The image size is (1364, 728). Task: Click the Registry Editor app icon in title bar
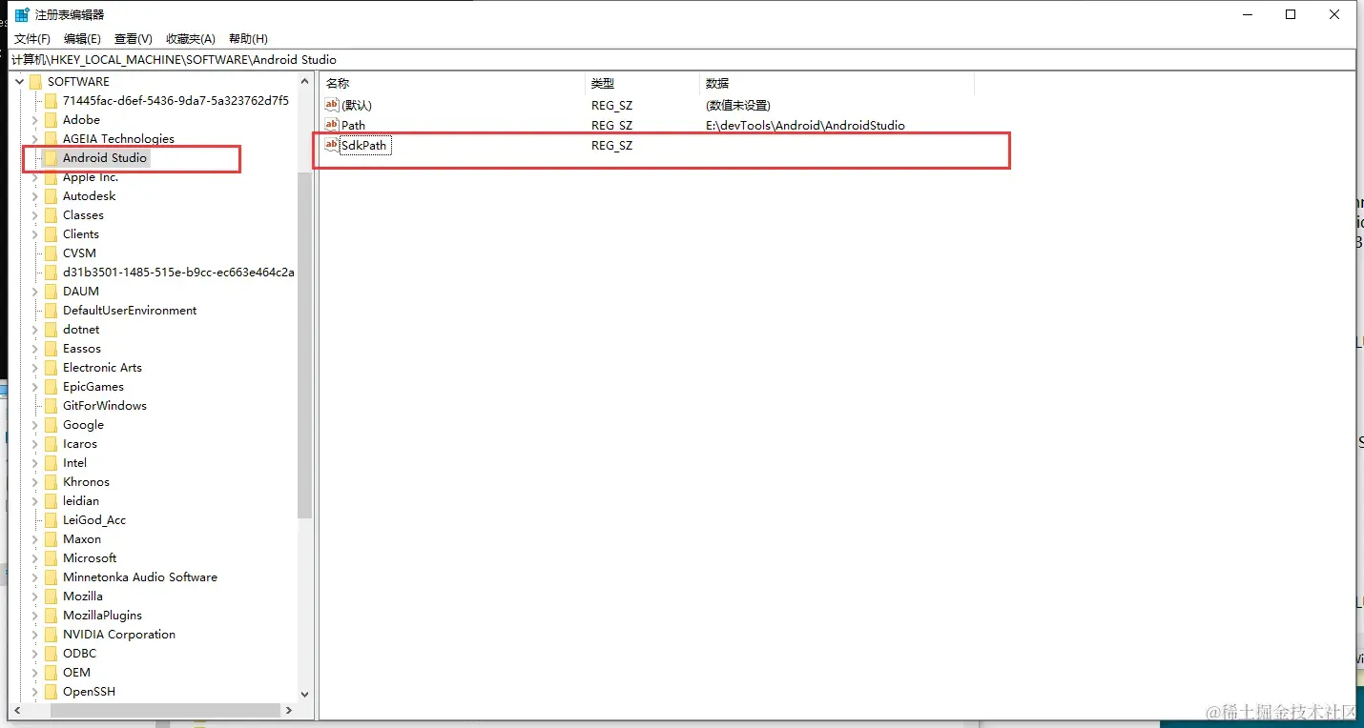(x=21, y=14)
